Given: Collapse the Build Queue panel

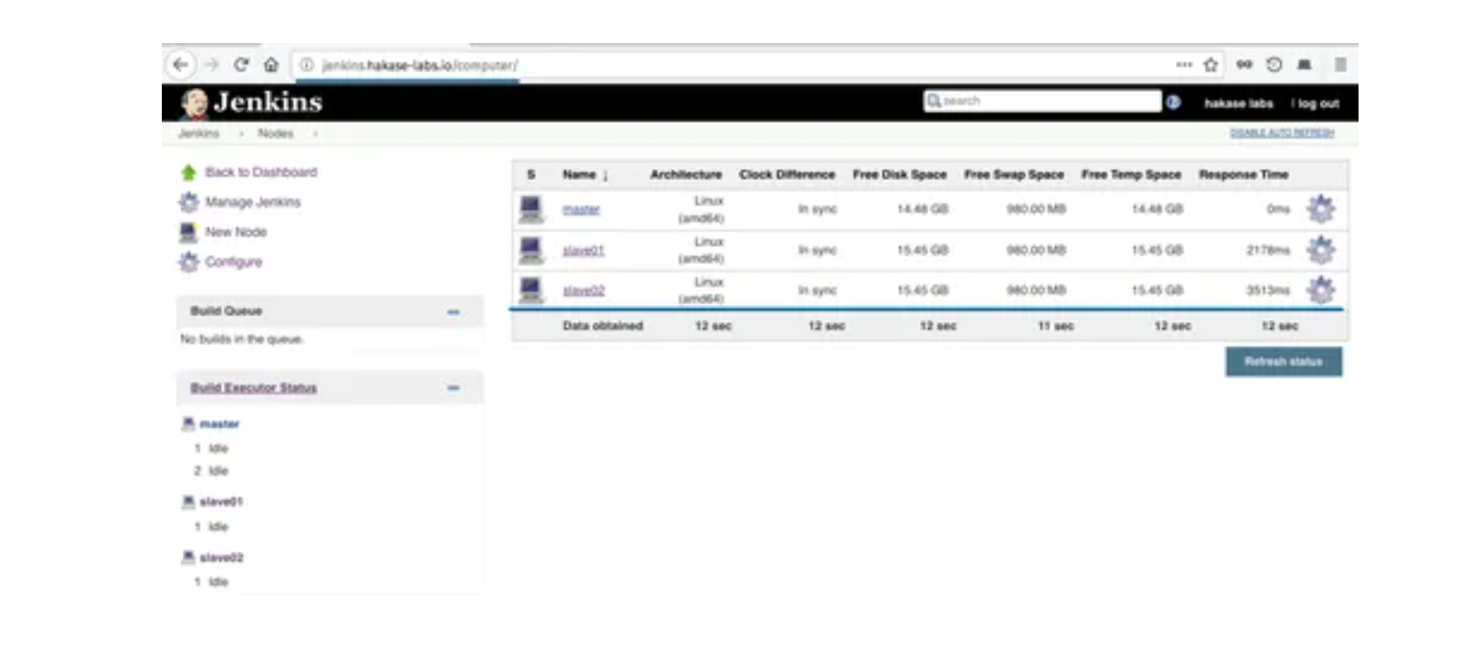Looking at the screenshot, I should click(x=454, y=312).
